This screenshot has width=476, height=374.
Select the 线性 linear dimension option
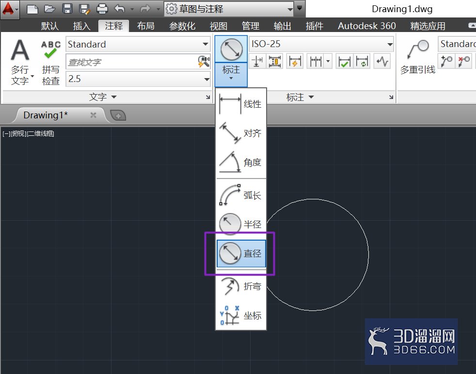(241, 104)
